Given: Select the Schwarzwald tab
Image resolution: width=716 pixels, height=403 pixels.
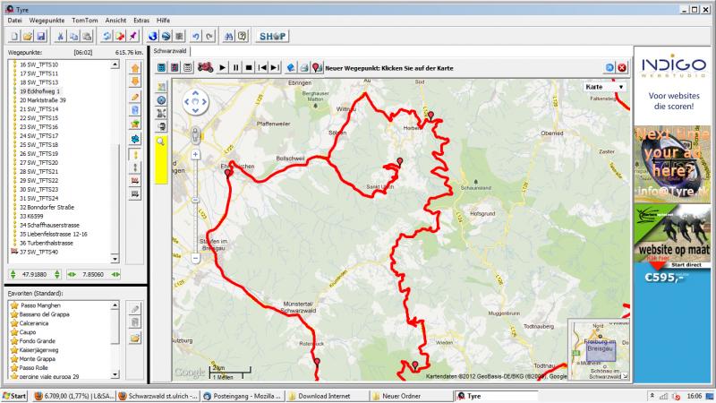Looking at the screenshot, I should click(x=170, y=51).
